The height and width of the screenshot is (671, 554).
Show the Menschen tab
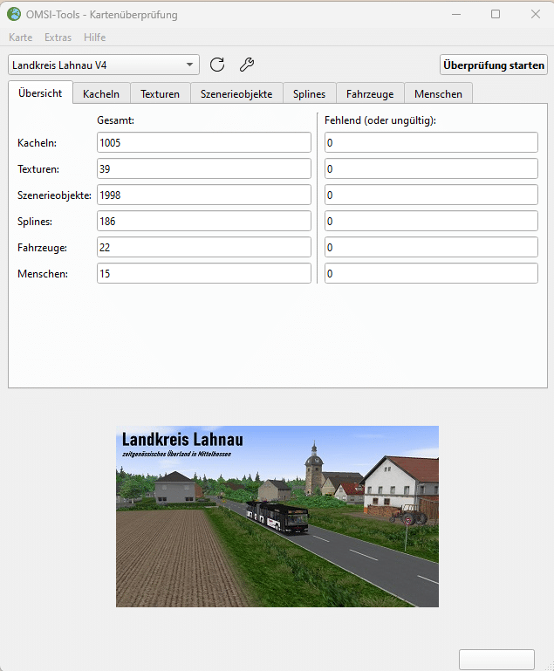[438, 93]
